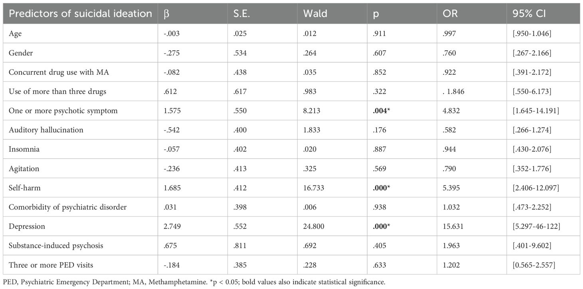Click the 'Age' row label
Viewport: 583px width, 289px height.
16,34
